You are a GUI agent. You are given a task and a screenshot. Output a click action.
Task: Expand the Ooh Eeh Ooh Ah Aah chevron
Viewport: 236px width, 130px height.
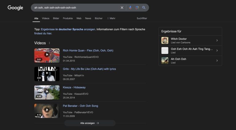217,50
